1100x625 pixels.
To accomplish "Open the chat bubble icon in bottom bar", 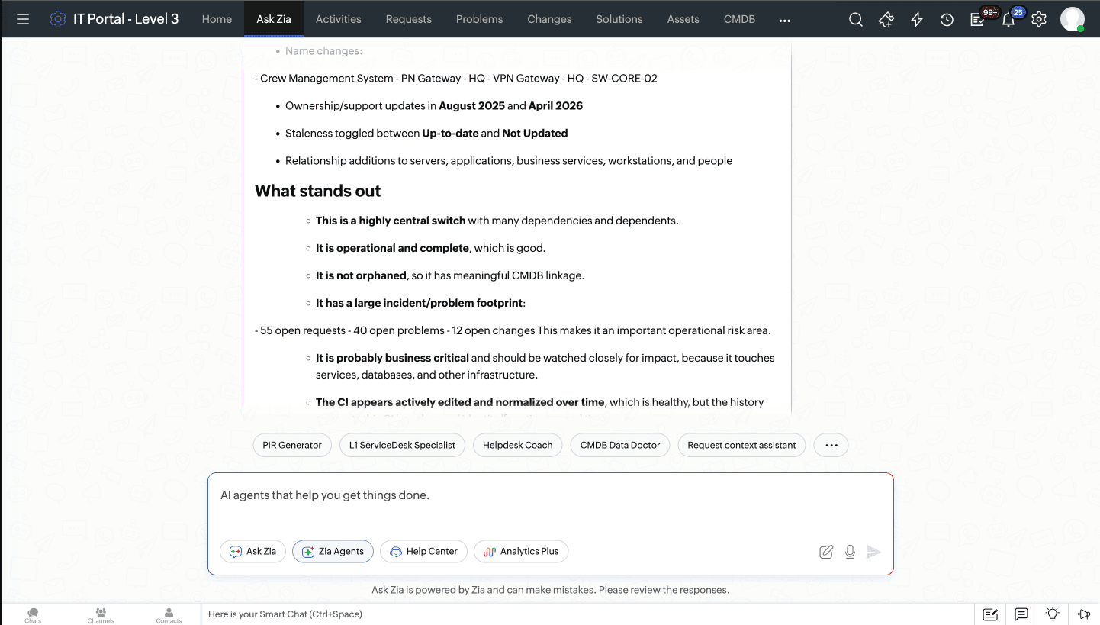I will [x=1021, y=614].
